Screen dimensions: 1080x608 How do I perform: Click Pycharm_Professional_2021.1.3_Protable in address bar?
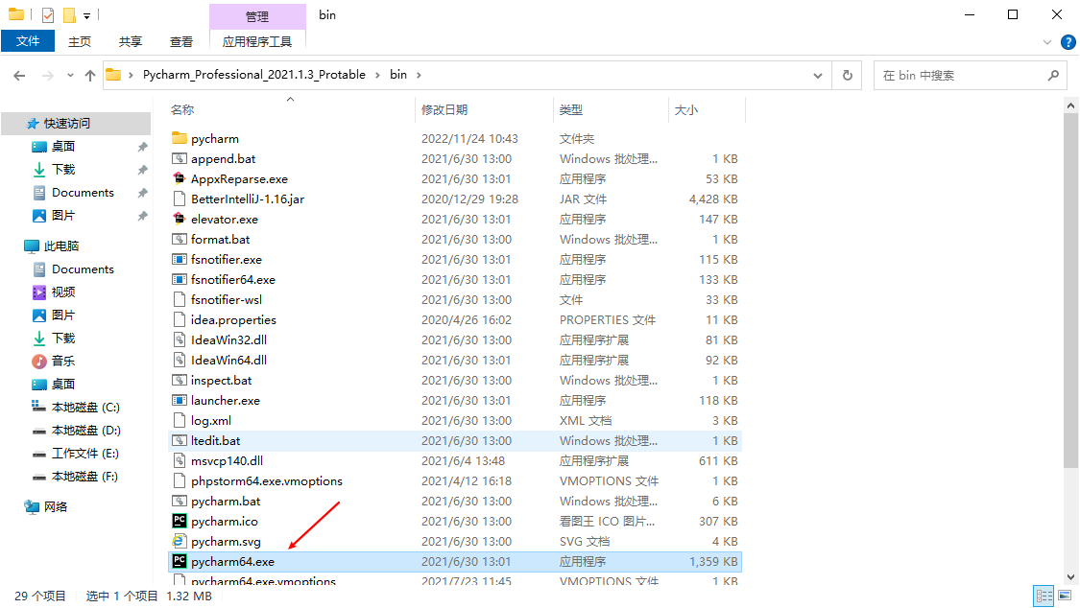(254, 74)
